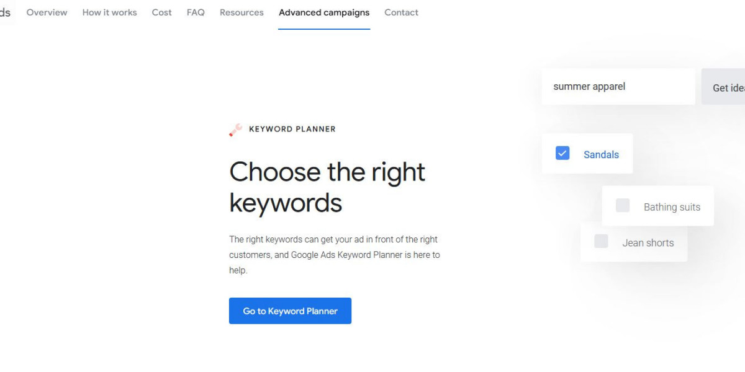Navigate to the Contact page

click(x=401, y=12)
